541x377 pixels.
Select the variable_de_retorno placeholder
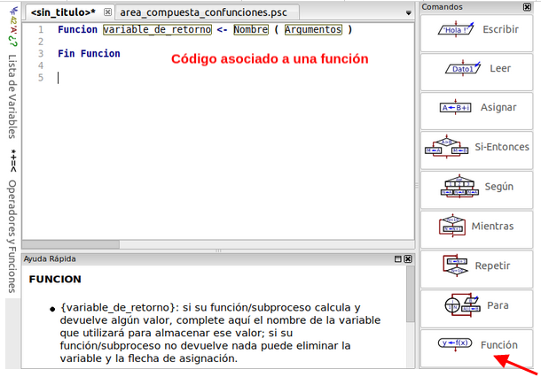coord(157,29)
